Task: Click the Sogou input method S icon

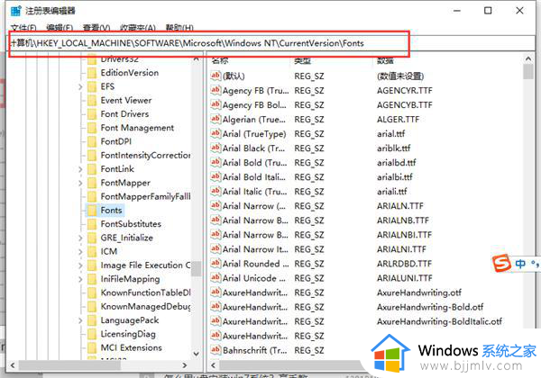Action: tap(501, 264)
